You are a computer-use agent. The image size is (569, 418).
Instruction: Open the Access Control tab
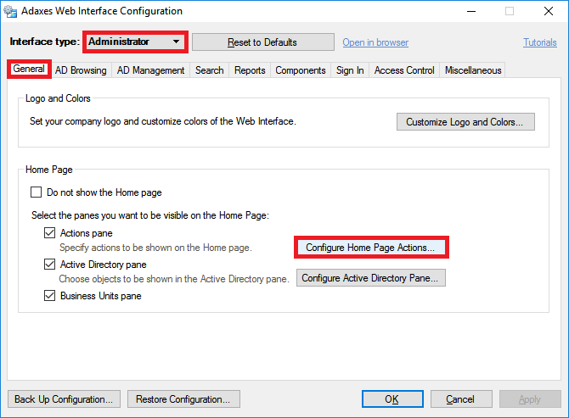click(x=404, y=70)
